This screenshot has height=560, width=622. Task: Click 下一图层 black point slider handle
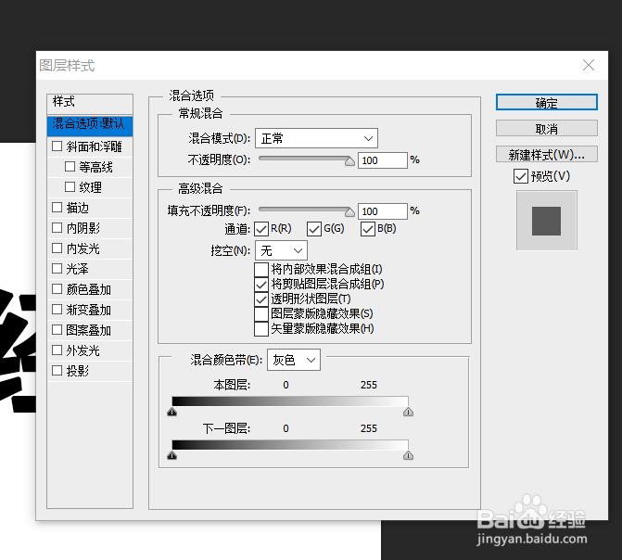coord(171,455)
